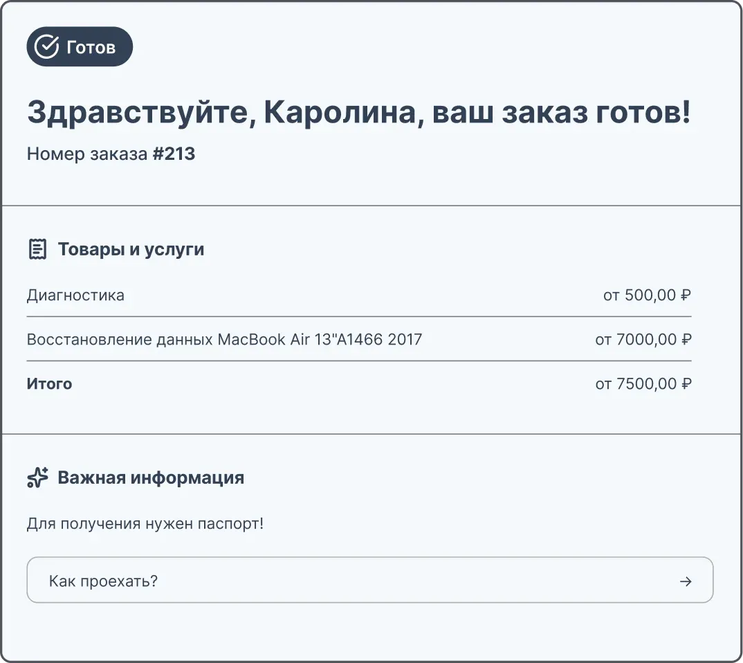Click the sparkle icon beside Важная информация

(37, 477)
